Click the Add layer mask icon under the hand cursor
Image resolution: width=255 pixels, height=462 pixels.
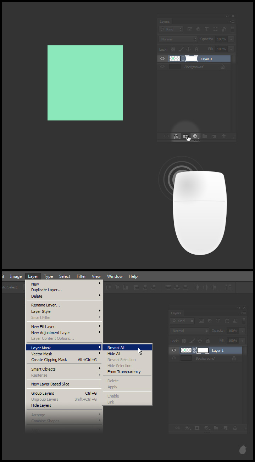tap(185, 136)
